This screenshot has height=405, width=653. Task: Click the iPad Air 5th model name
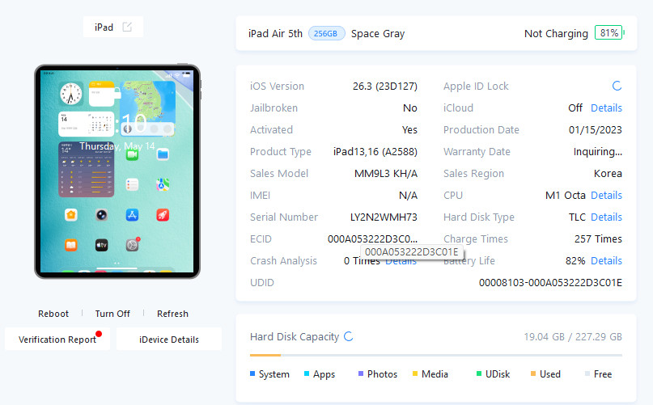(275, 33)
